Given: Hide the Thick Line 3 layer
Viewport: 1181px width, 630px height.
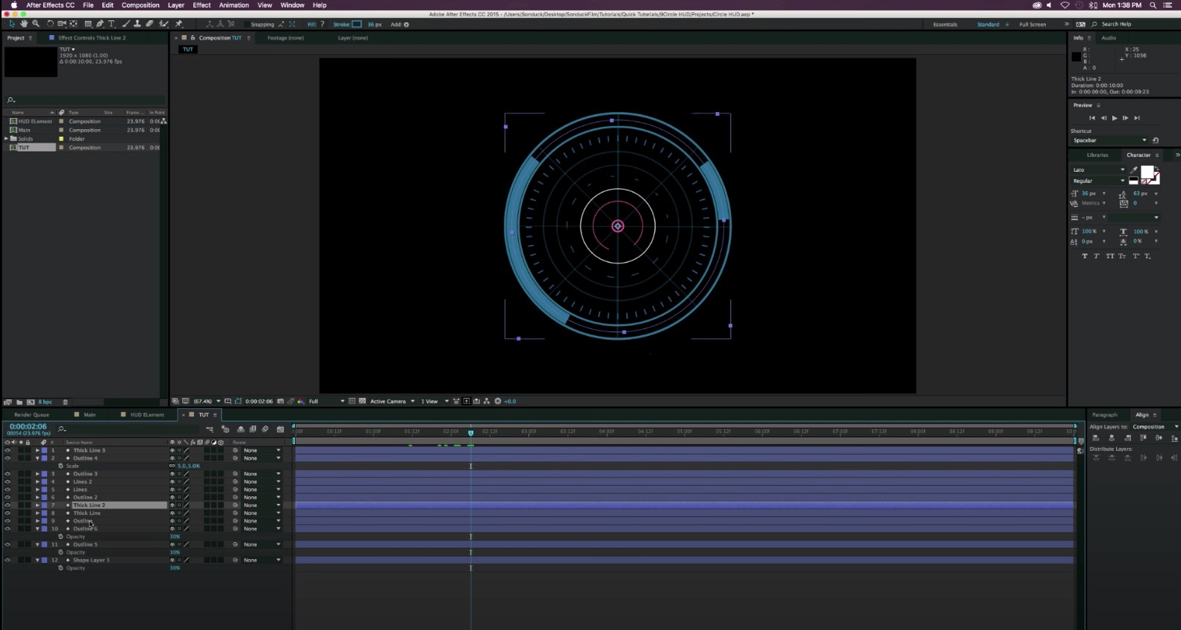Looking at the screenshot, I should pyautogui.click(x=7, y=450).
